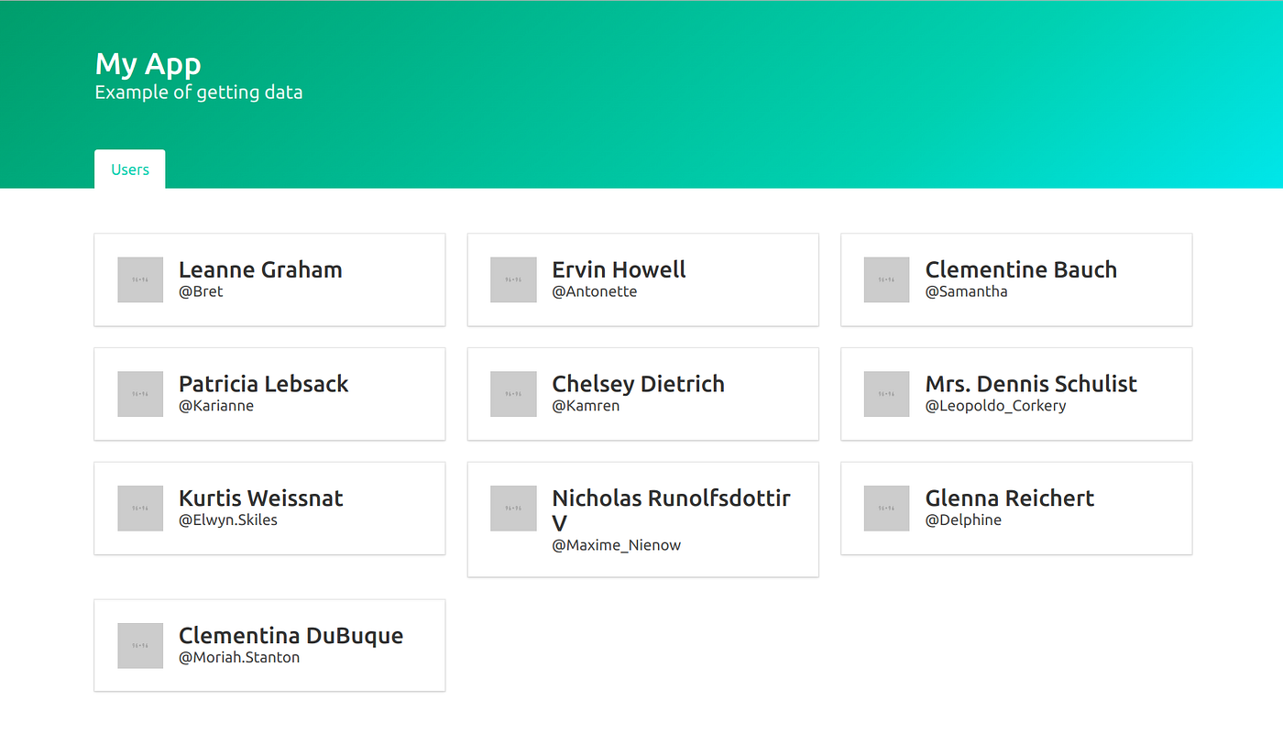
Task: Click Ervin Howell's avatar image
Action: click(x=513, y=279)
